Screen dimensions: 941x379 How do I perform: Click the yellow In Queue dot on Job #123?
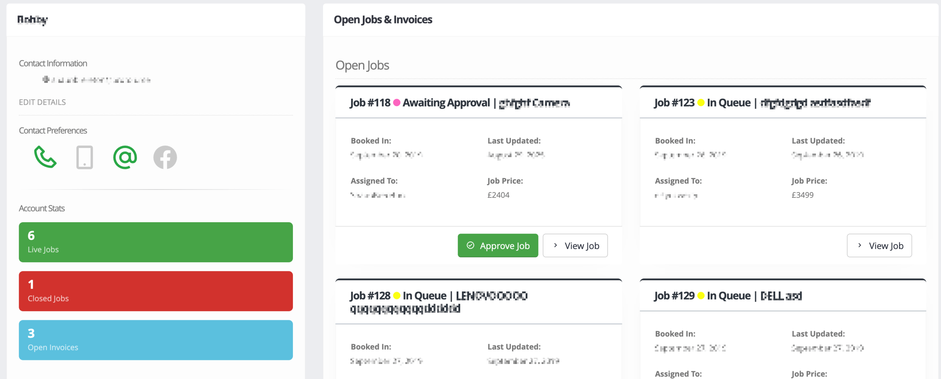(x=701, y=103)
